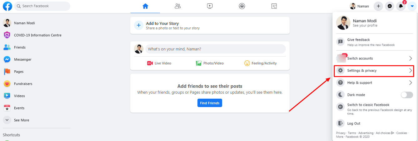Expand the Help & support chevron
The width and height of the screenshot is (418, 141).
point(411,83)
